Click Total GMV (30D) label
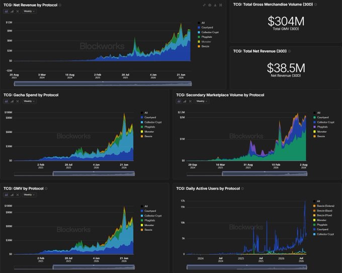The height and width of the screenshot is (273, 342). (286, 29)
